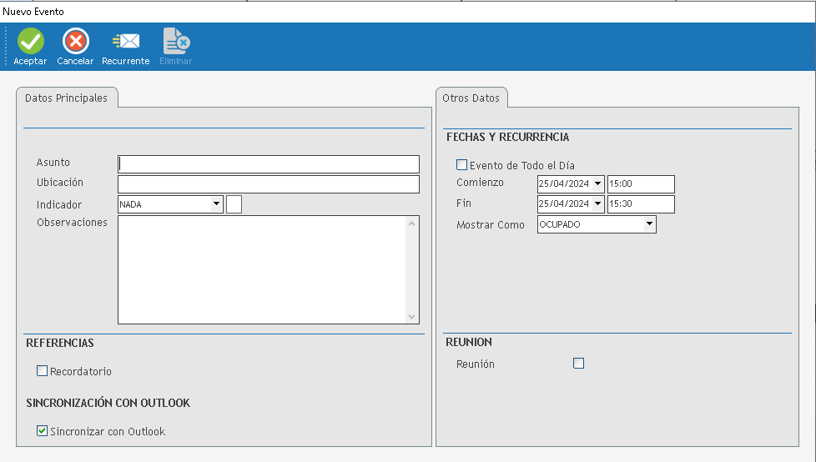
Task: Switch to the Datos Principales tab
Action: tap(67, 98)
